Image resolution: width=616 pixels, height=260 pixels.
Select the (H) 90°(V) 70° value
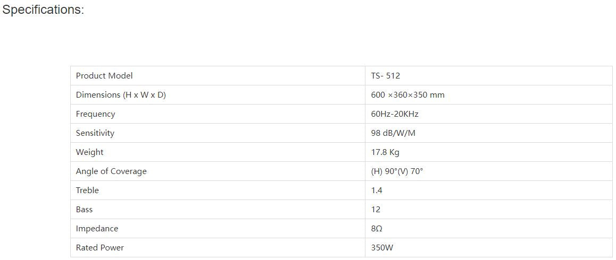397,171
